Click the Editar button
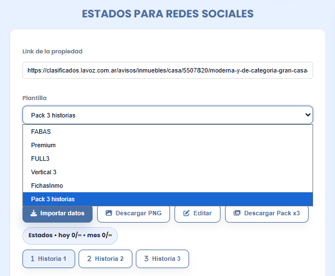The width and height of the screenshot is (335, 276). 198,214
